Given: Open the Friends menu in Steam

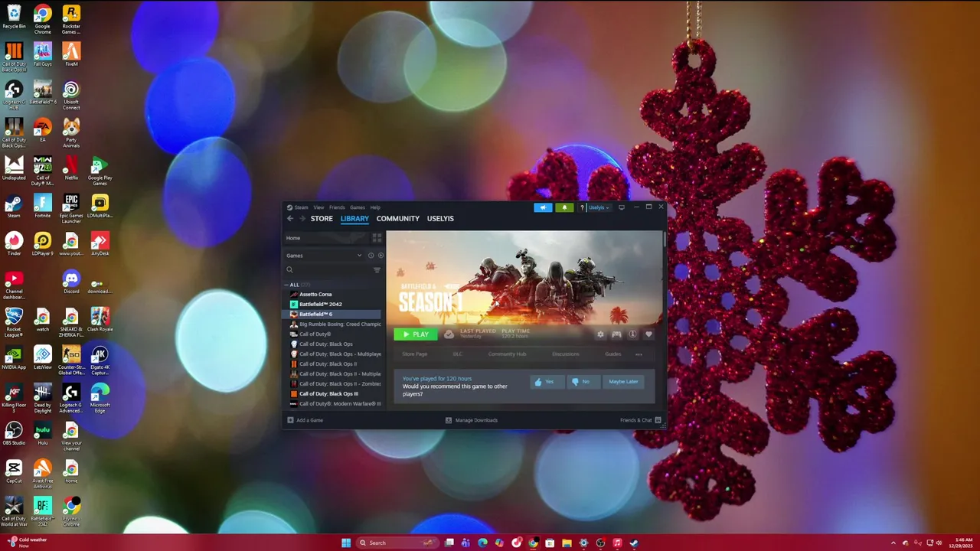Looking at the screenshot, I should click(x=337, y=207).
